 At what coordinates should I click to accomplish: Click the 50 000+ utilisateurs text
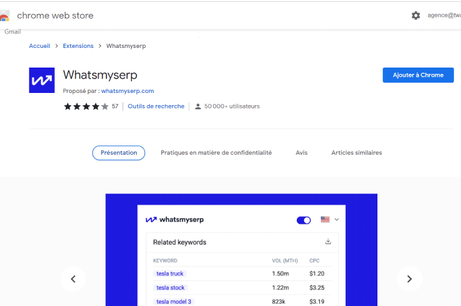click(232, 106)
